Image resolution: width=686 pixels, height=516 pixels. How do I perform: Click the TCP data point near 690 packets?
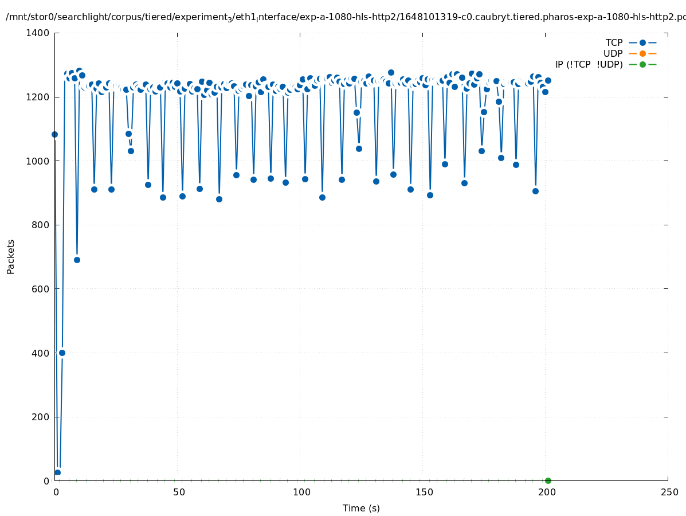(77, 260)
